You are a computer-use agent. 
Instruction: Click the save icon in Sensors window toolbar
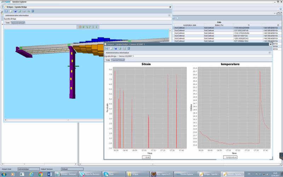point(107,48)
